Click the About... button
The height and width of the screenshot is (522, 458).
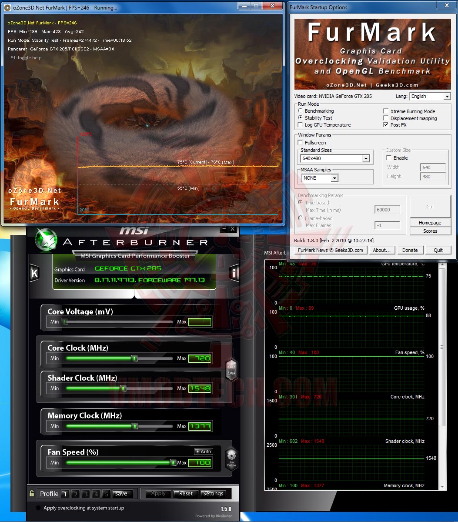tap(382, 250)
